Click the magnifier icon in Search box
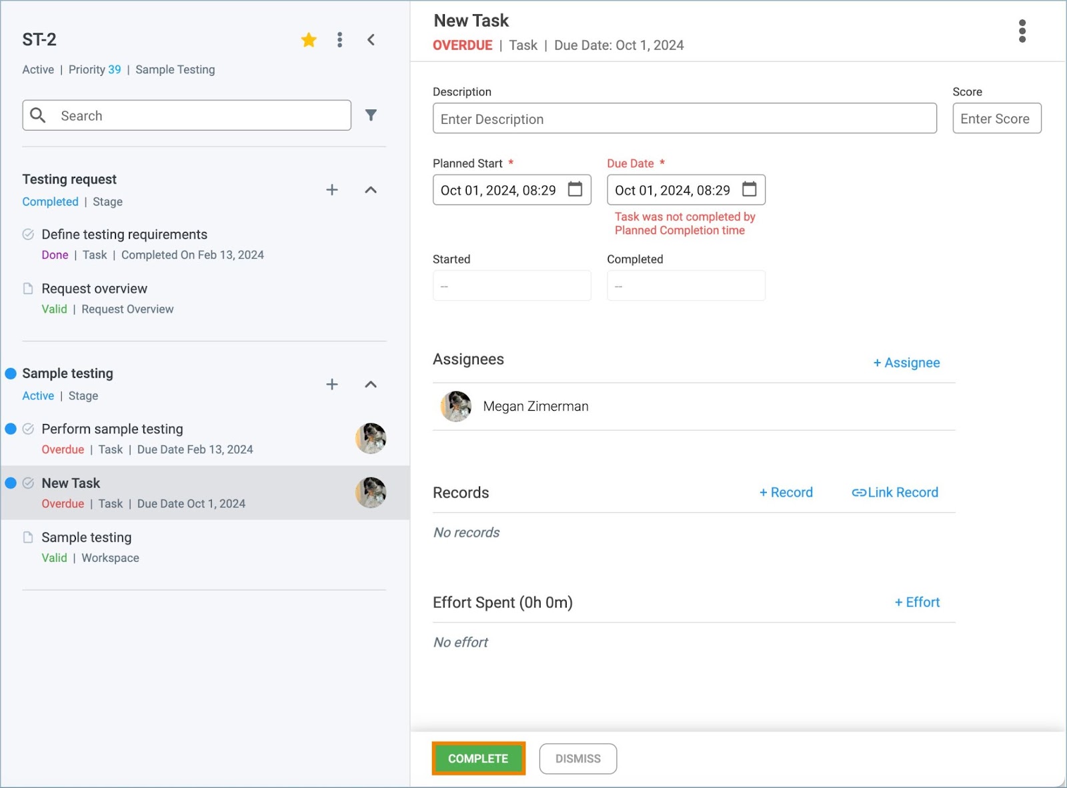Image resolution: width=1067 pixels, height=788 pixels. point(38,115)
